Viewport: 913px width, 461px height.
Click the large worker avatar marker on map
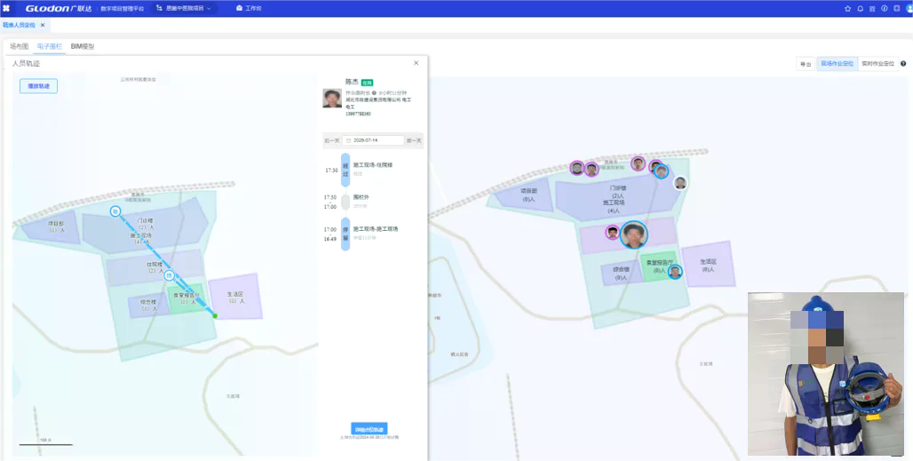tap(633, 234)
